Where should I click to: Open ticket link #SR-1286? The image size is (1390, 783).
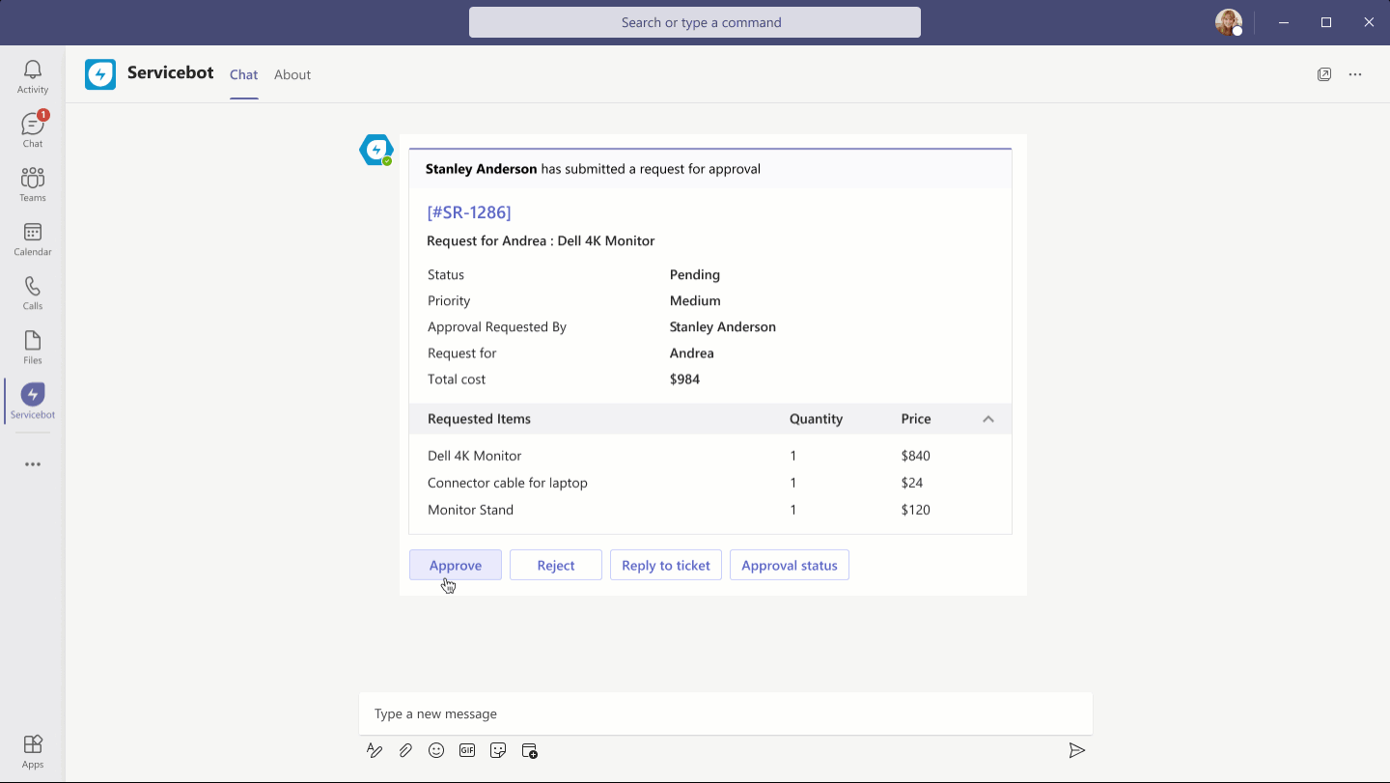click(469, 212)
